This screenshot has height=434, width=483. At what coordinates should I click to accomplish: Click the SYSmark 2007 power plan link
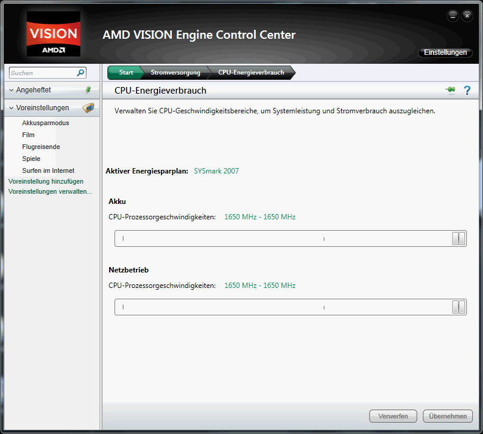click(216, 171)
